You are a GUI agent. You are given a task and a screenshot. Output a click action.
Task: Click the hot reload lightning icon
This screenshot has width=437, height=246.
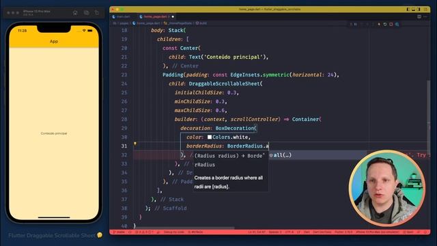[x=379, y=25]
